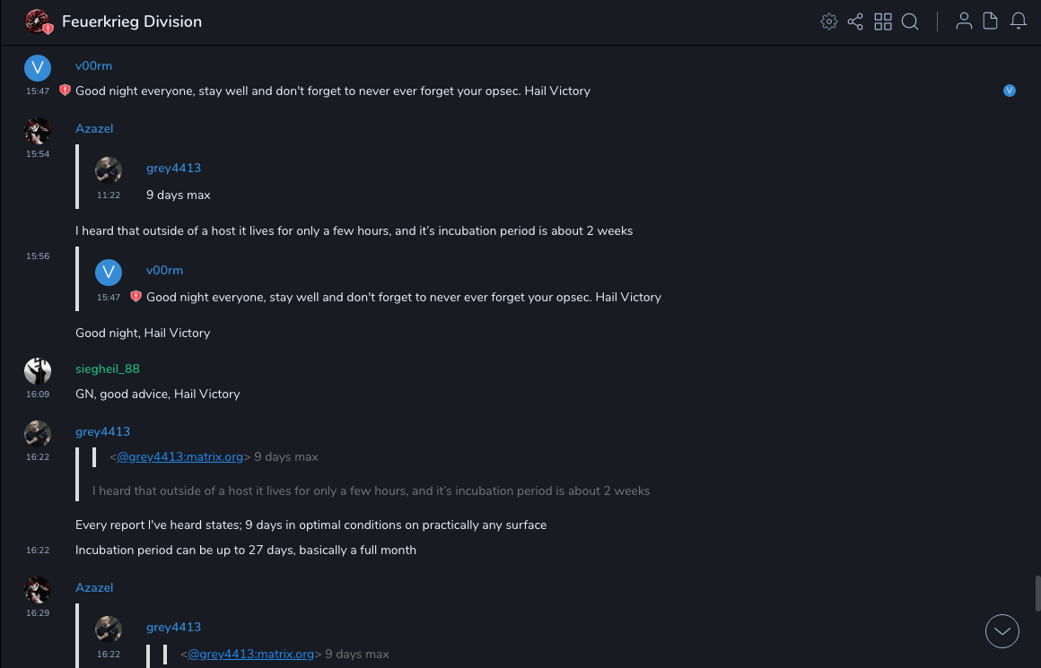Click the room avatar in the header
Viewport: 1041px width, 668px height.
pos(38,22)
